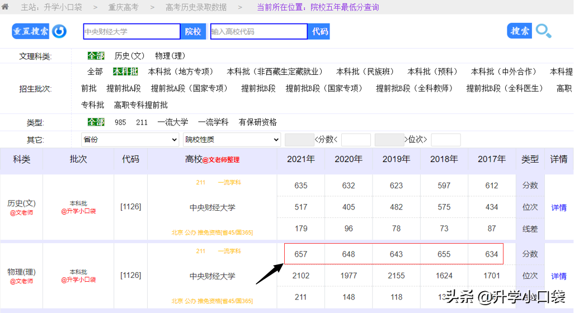
Task: Select 985 type filter
Action: click(120, 122)
